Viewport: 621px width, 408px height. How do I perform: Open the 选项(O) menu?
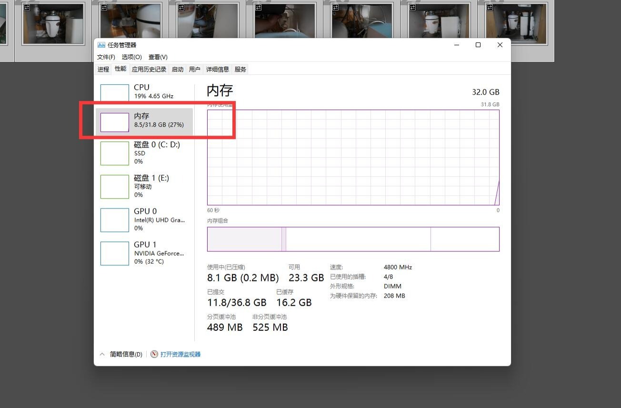point(132,57)
